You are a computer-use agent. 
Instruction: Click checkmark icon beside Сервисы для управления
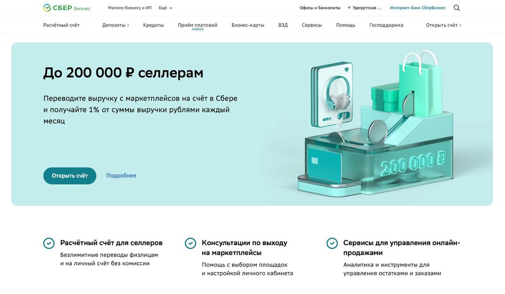[332, 243]
